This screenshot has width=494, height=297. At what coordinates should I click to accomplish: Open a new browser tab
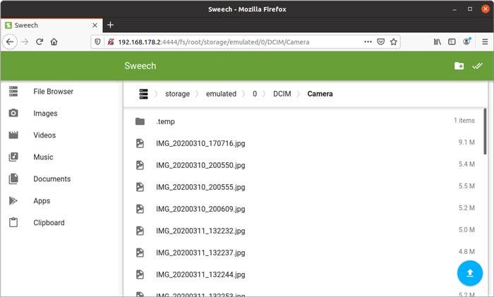click(x=110, y=25)
